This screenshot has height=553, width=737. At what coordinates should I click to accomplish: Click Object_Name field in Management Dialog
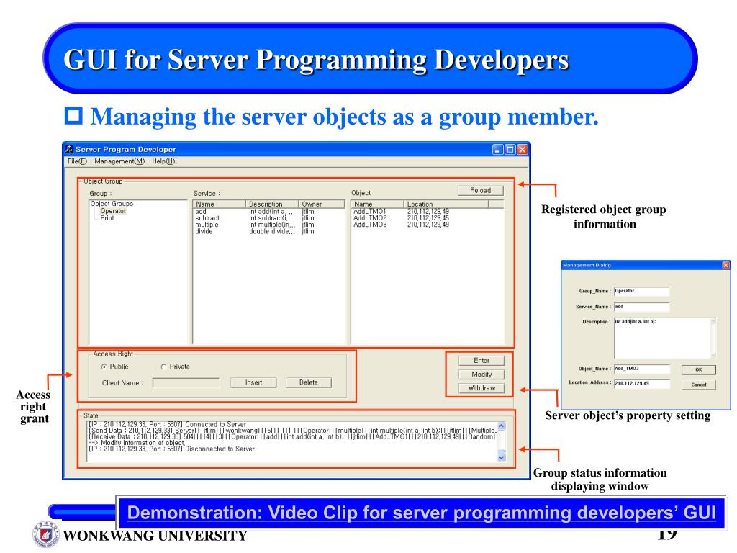pyautogui.click(x=641, y=369)
